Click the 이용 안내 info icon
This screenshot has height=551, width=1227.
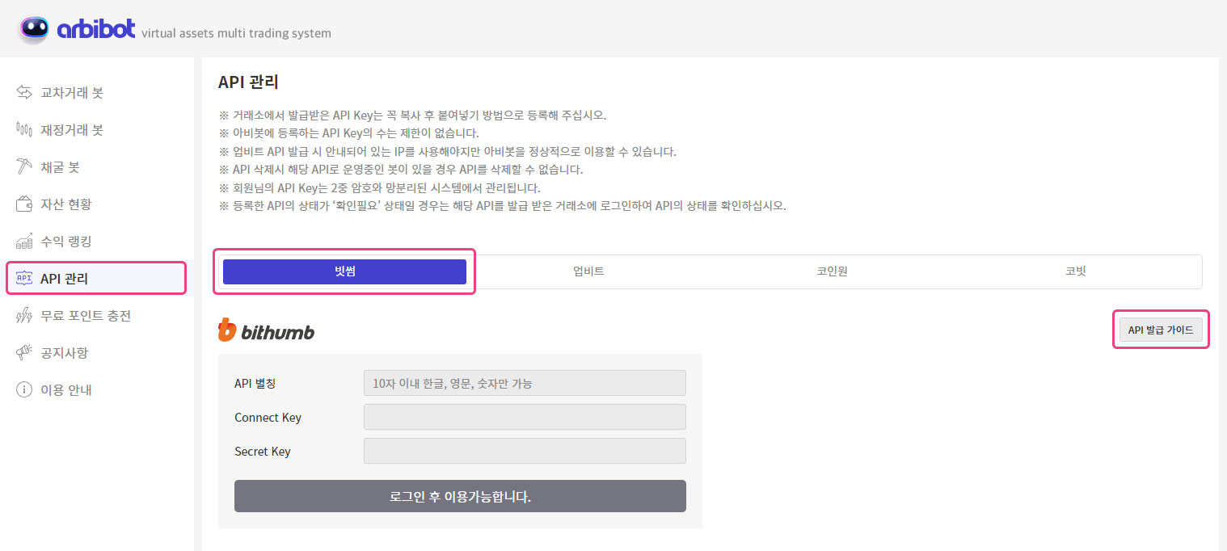(x=24, y=390)
